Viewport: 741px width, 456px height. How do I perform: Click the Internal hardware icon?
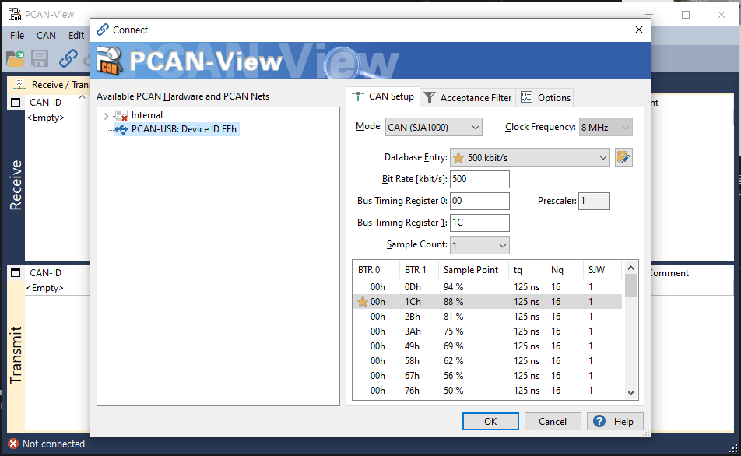[x=121, y=115]
